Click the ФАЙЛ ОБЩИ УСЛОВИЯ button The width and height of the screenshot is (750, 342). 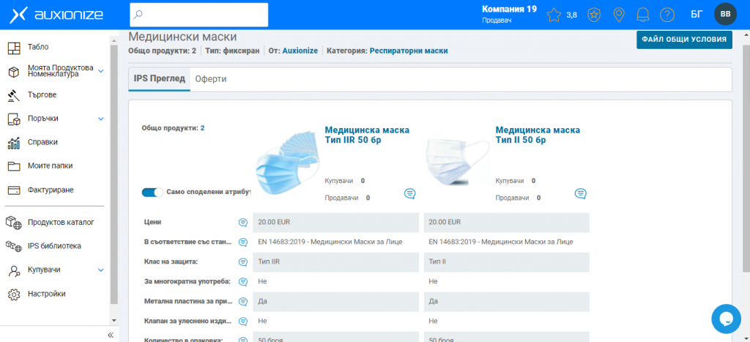pos(683,40)
